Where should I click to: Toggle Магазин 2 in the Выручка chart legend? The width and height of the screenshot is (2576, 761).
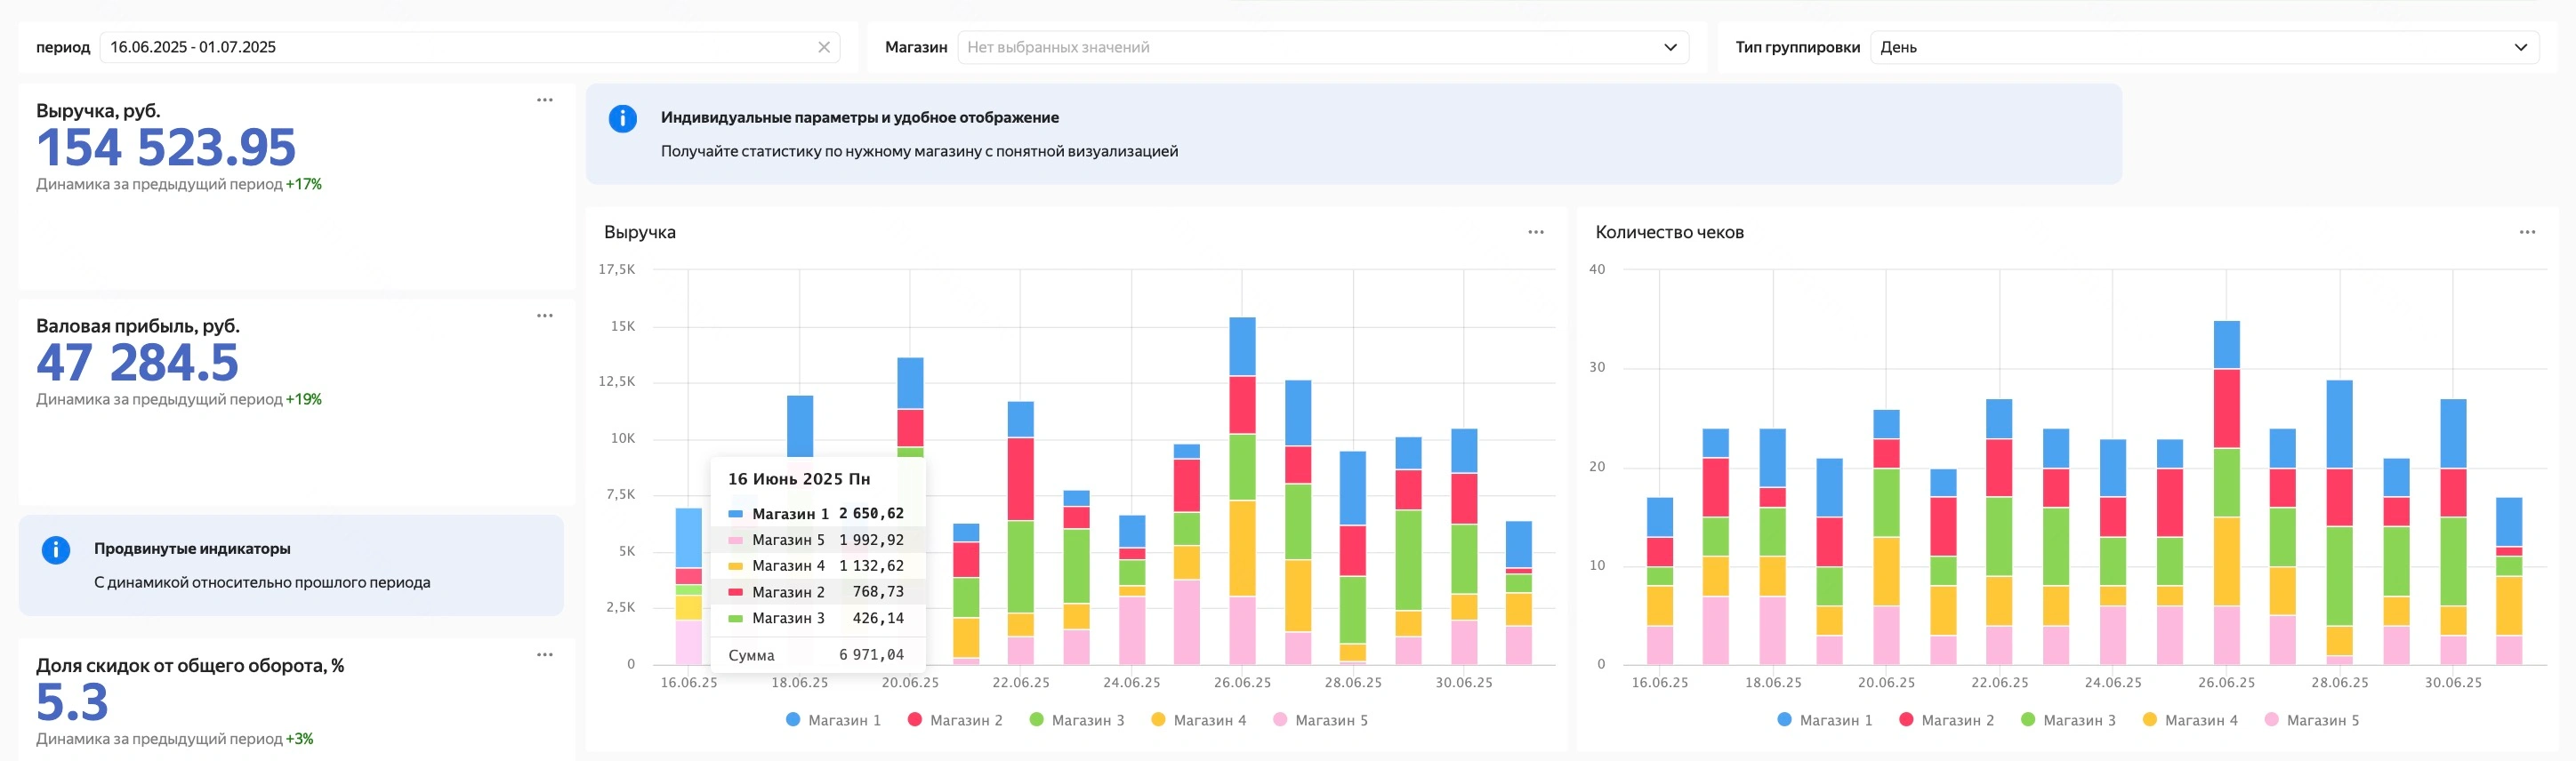point(955,720)
